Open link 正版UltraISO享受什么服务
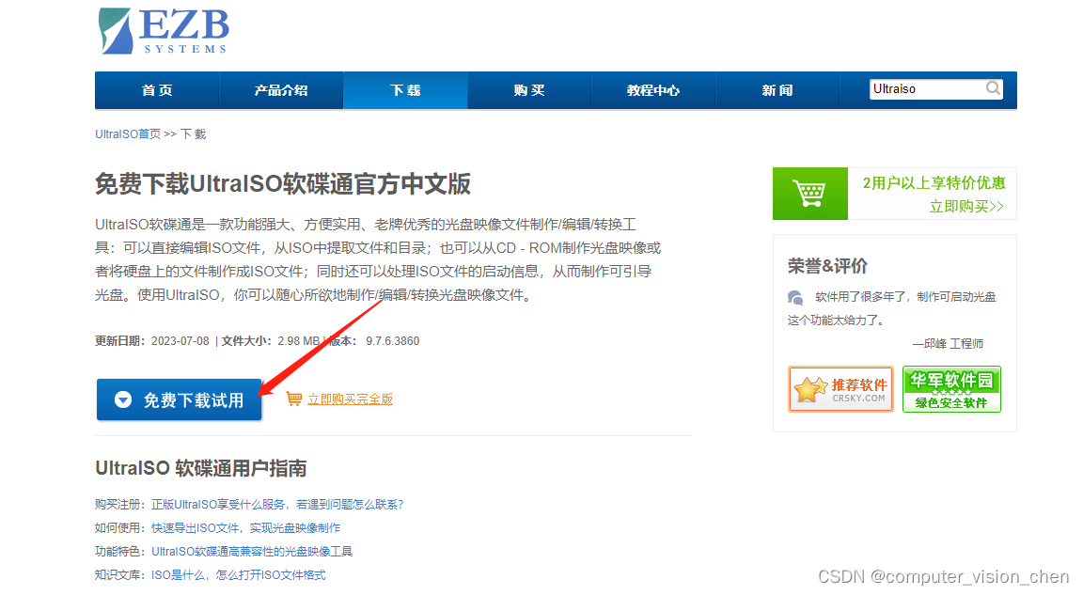The image size is (1083, 595). coord(277,505)
